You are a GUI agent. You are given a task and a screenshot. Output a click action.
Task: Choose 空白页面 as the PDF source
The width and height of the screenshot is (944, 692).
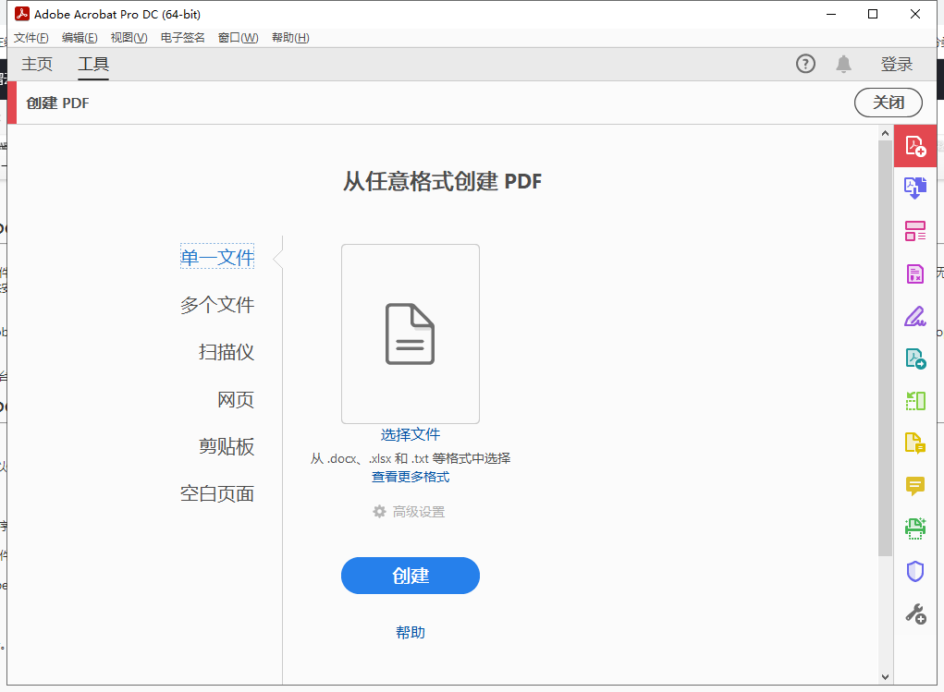216,493
